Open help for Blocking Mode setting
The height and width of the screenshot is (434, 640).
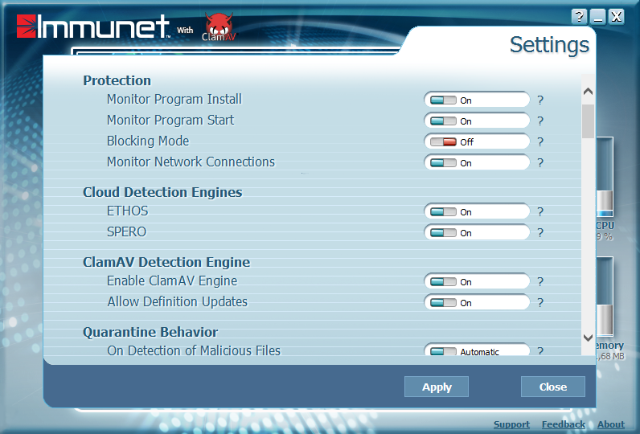click(x=540, y=142)
